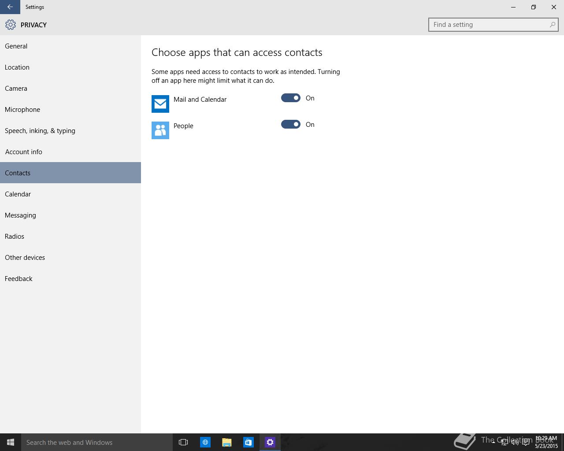Click the People app icon
The height and width of the screenshot is (451, 564).
click(160, 130)
